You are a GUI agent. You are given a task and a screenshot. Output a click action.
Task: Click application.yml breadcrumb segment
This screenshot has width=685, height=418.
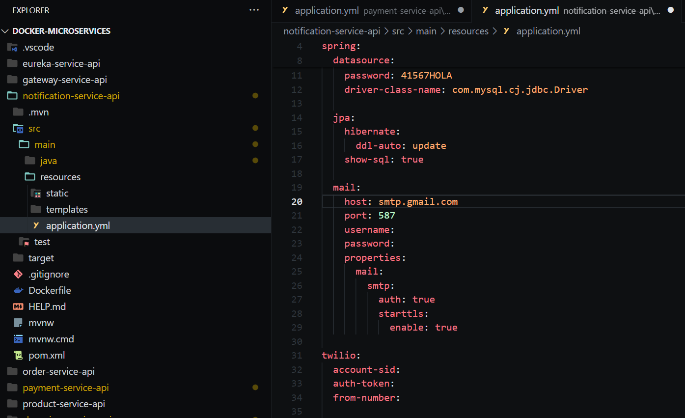(x=548, y=31)
